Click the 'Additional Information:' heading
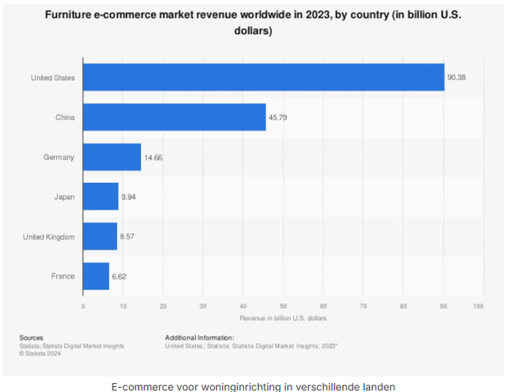 tap(199, 336)
